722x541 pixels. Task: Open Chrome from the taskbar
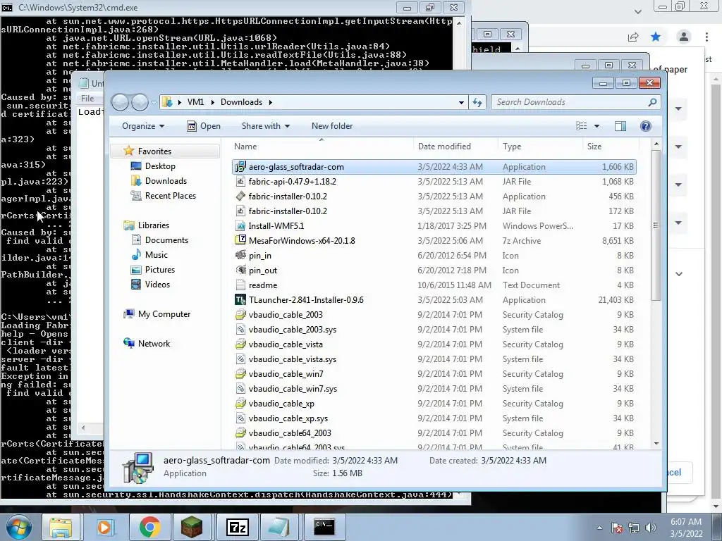[149, 527]
